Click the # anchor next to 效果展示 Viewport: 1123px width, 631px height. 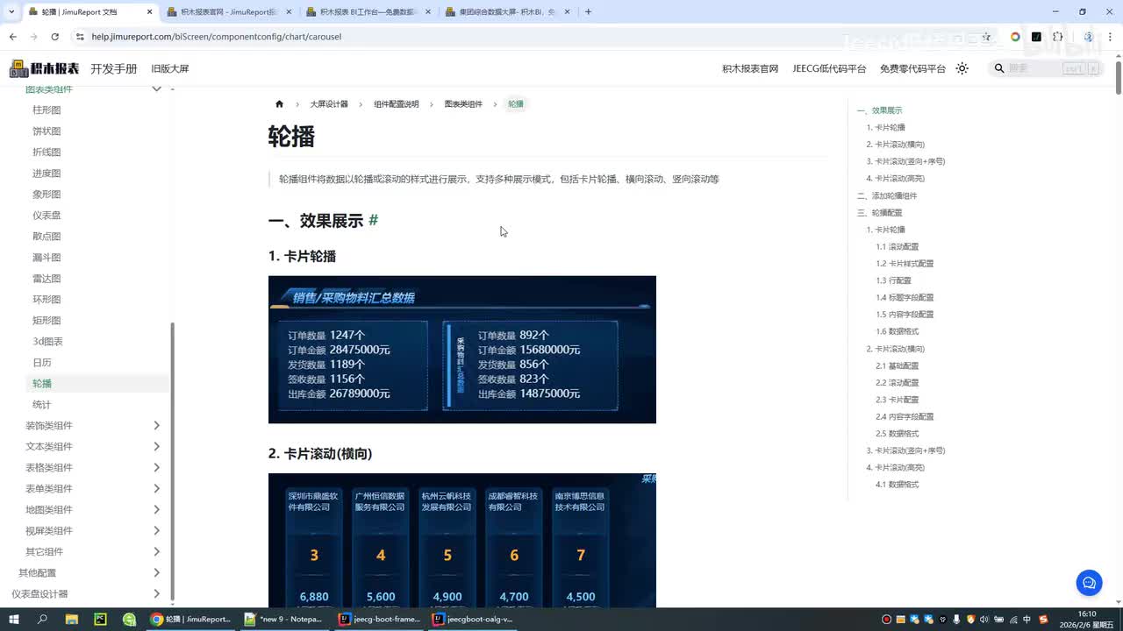[373, 220]
